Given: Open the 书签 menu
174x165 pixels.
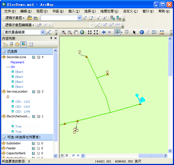Looking at the screenshot, I should (x=57, y=11).
